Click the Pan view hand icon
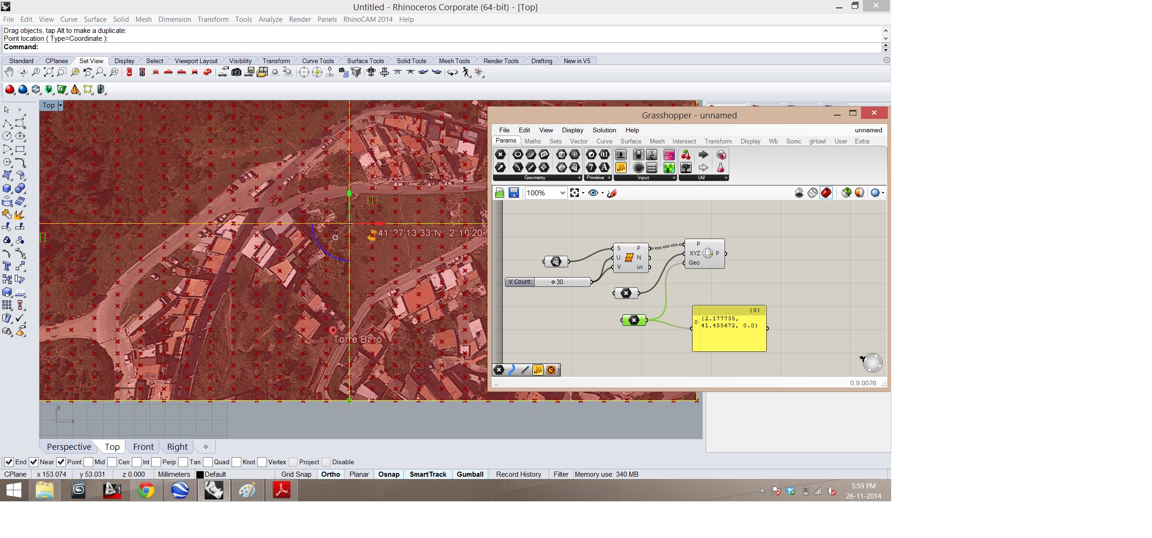The width and height of the screenshot is (1152, 538). point(9,72)
